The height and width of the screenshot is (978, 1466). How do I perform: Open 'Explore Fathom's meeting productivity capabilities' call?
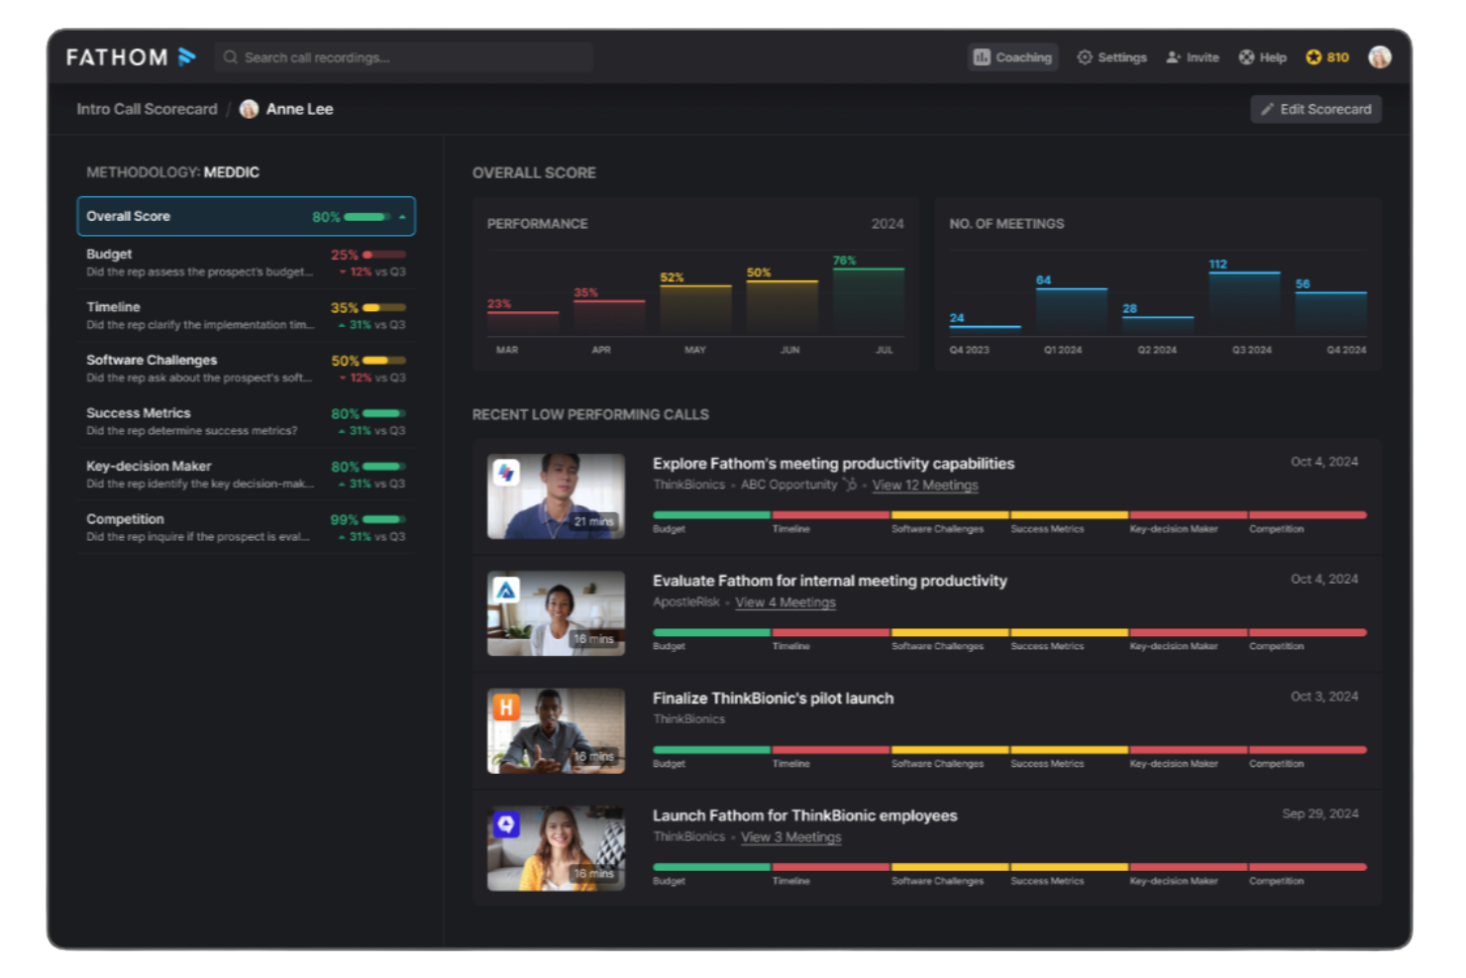tap(833, 464)
